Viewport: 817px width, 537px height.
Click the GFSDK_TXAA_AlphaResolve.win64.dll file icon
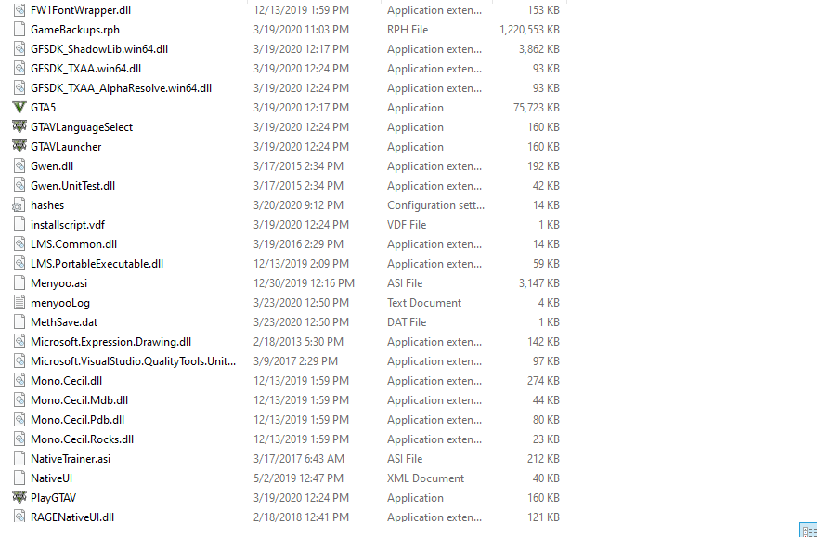coord(19,88)
